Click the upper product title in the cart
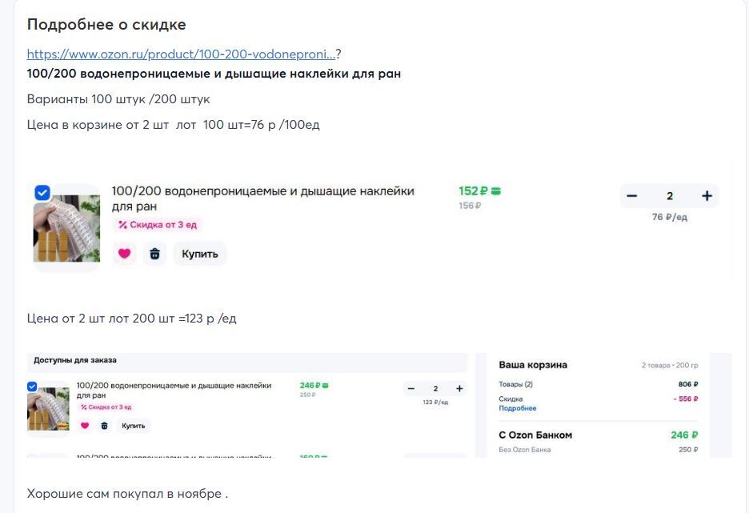Viewport: 749px width, 513px height. tap(262, 198)
